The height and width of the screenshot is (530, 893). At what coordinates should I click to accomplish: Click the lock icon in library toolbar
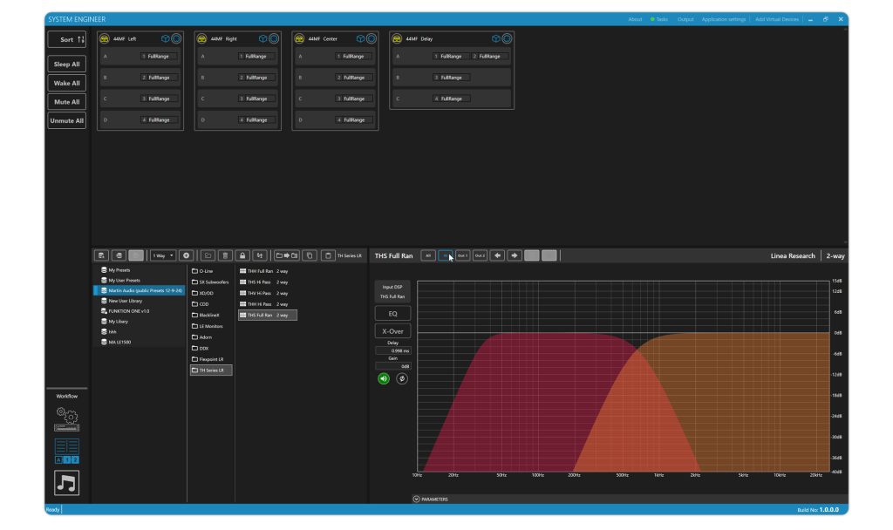coord(242,255)
